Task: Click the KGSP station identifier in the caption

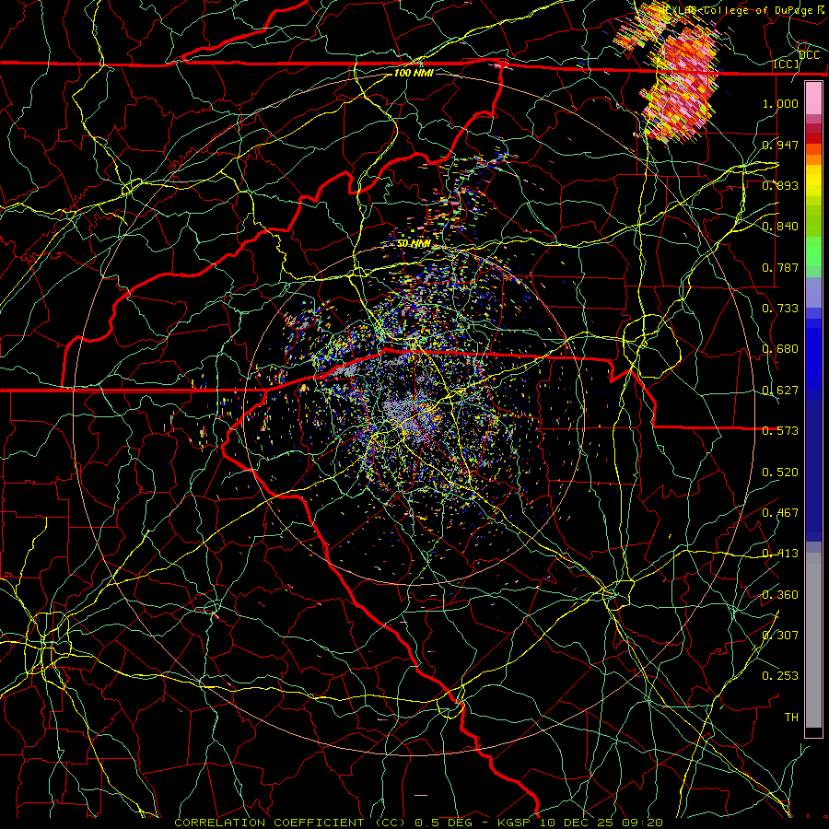Action: [516, 823]
